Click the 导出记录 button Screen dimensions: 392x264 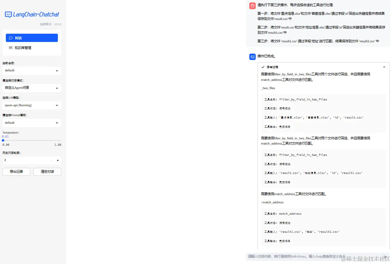[16, 172]
